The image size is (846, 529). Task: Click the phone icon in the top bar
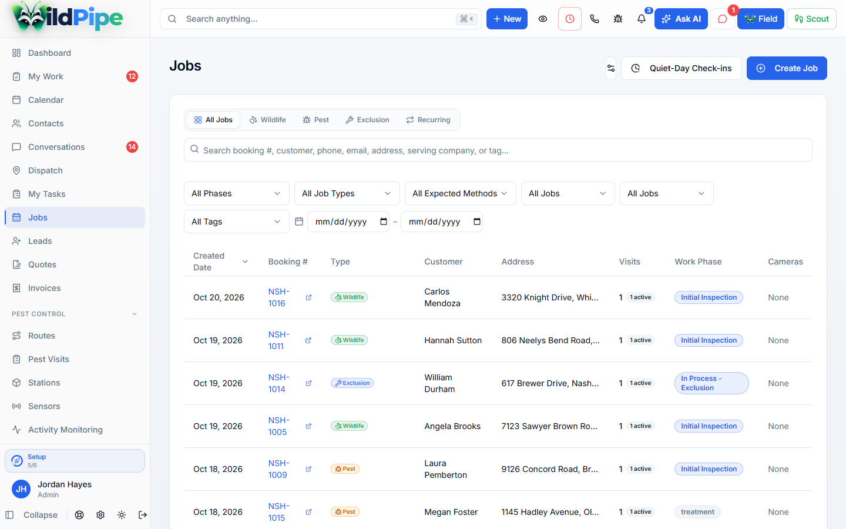pos(595,19)
